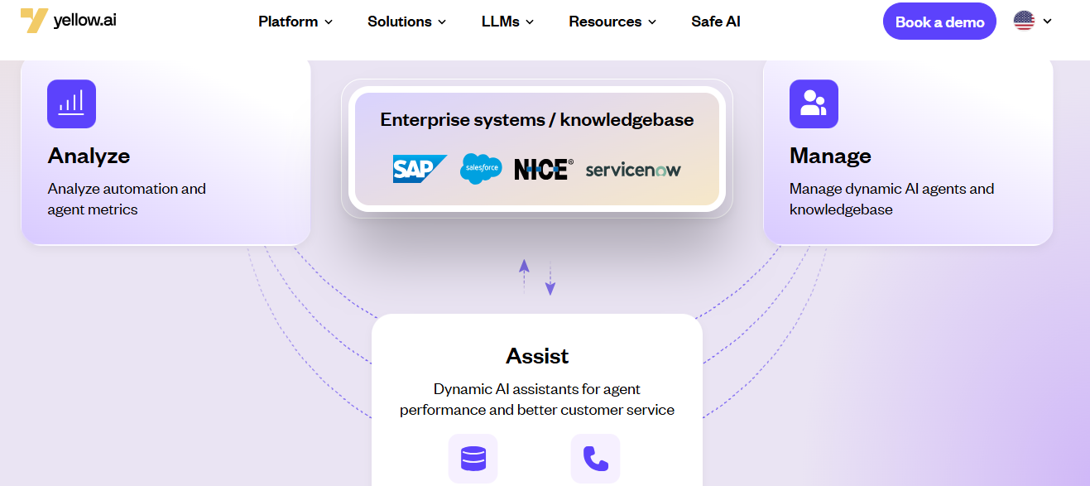This screenshot has height=486, width=1090.
Task: Click the Analyze heading
Action: [89, 156]
